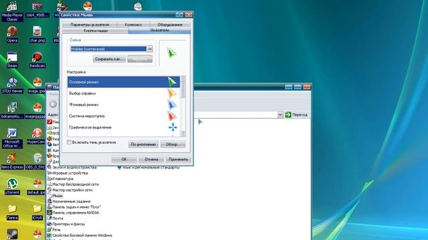
Task: Open STDU Viewer desktop icon
Action: point(12,85)
